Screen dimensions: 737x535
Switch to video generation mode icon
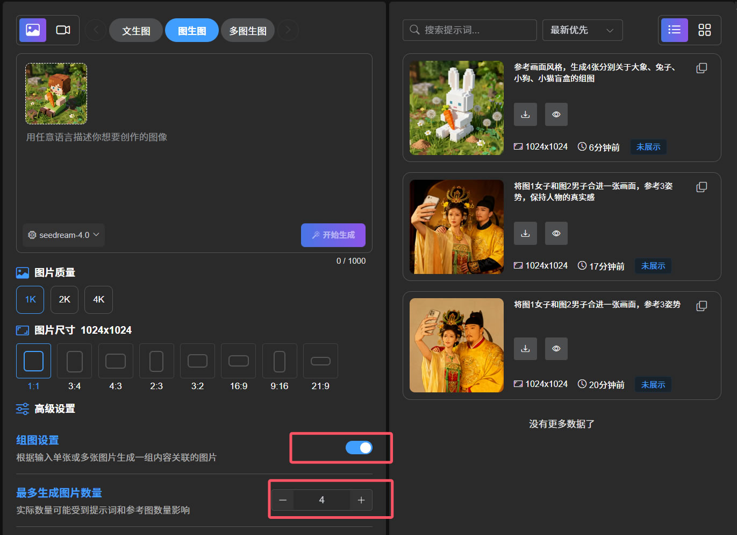[63, 30]
